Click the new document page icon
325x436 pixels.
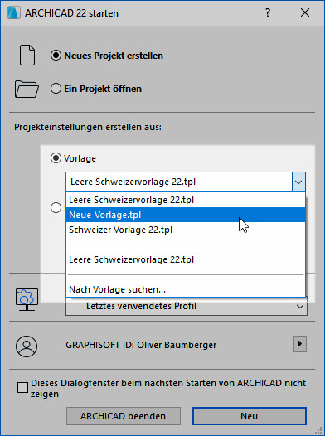27,56
